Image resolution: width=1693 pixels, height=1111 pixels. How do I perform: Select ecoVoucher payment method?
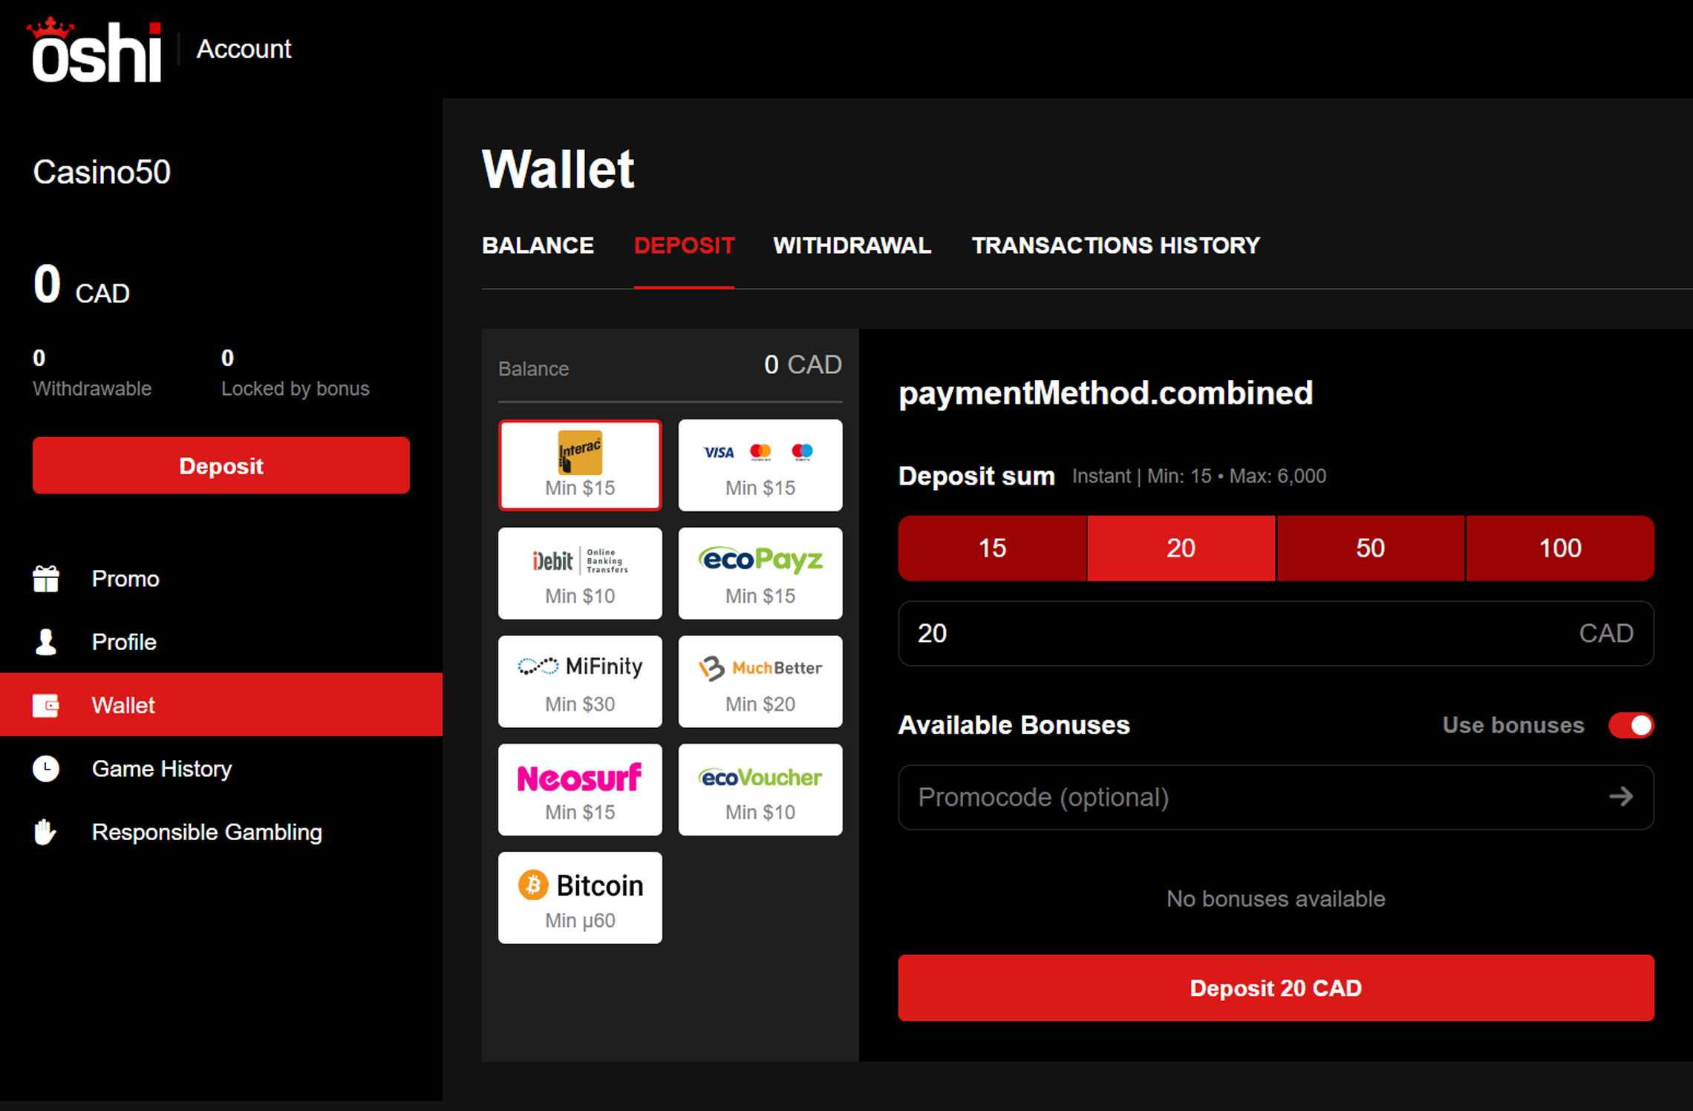tap(760, 790)
